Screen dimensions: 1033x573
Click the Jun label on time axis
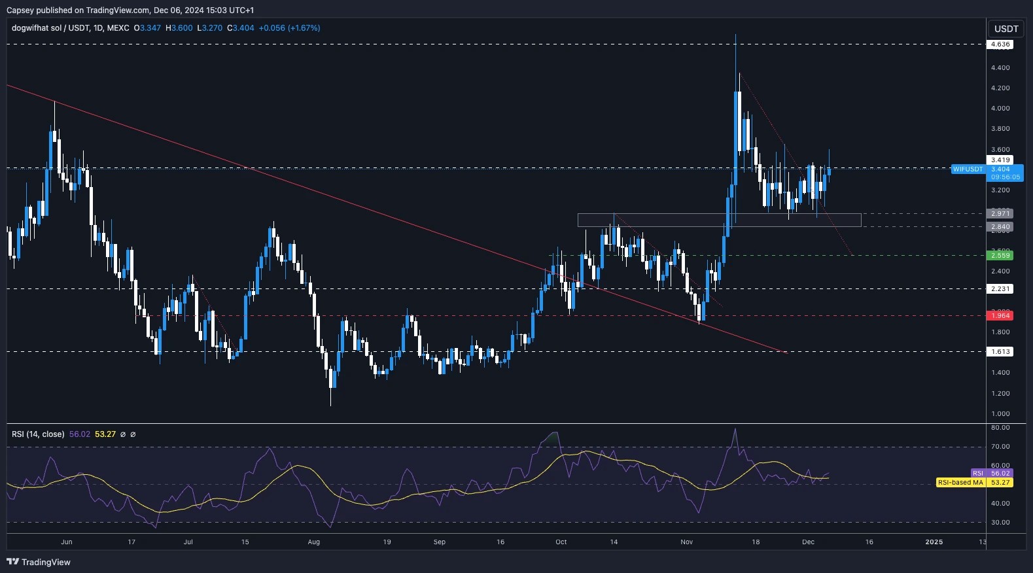(66, 542)
